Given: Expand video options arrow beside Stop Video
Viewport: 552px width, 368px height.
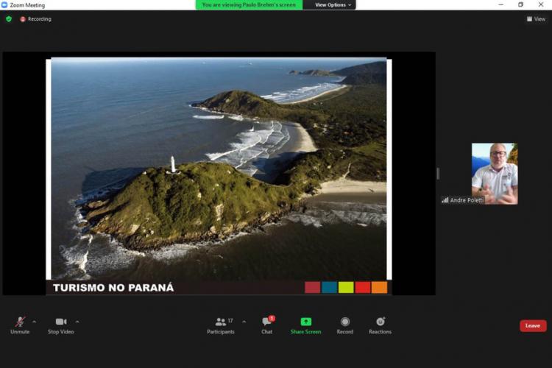Looking at the screenshot, I should 77,322.
